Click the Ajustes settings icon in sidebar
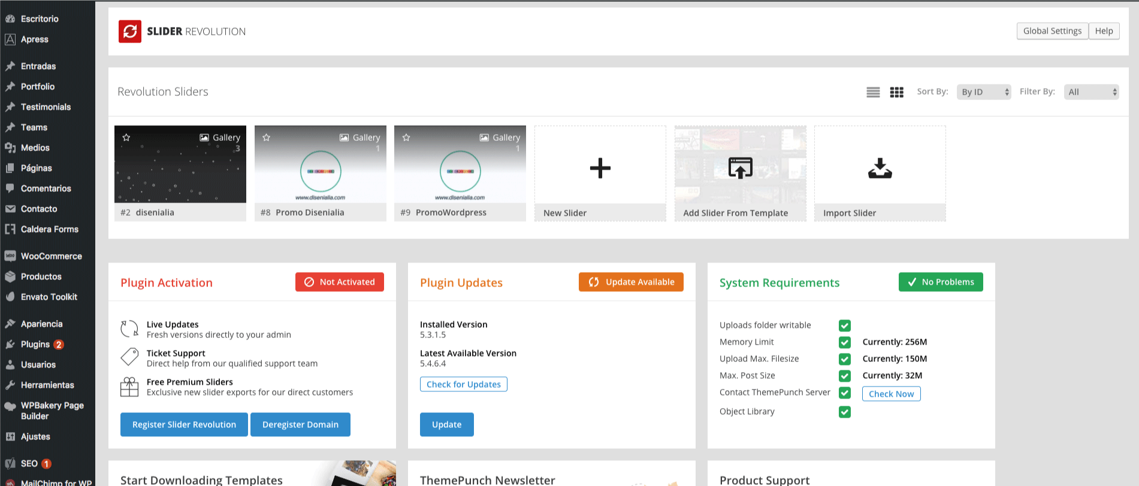Viewport: 1139px width, 486px height. 10,436
